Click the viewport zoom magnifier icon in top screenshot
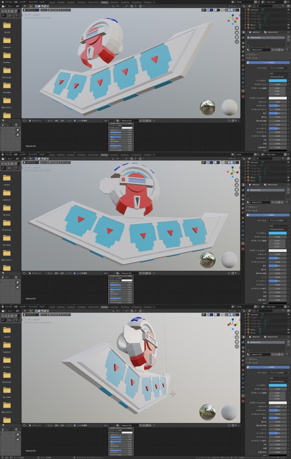291x459 pixels. tap(237, 28)
